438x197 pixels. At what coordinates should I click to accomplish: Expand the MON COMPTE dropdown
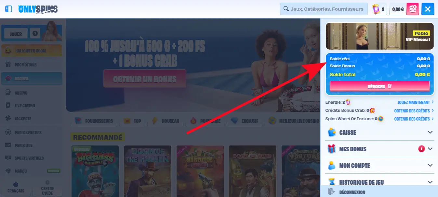pyautogui.click(x=431, y=165)
